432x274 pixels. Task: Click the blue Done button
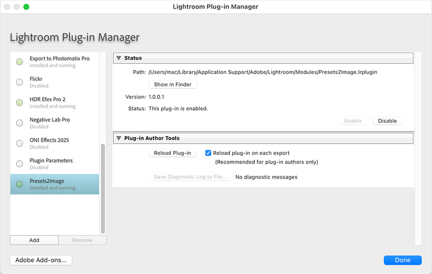tap(403, 260)
